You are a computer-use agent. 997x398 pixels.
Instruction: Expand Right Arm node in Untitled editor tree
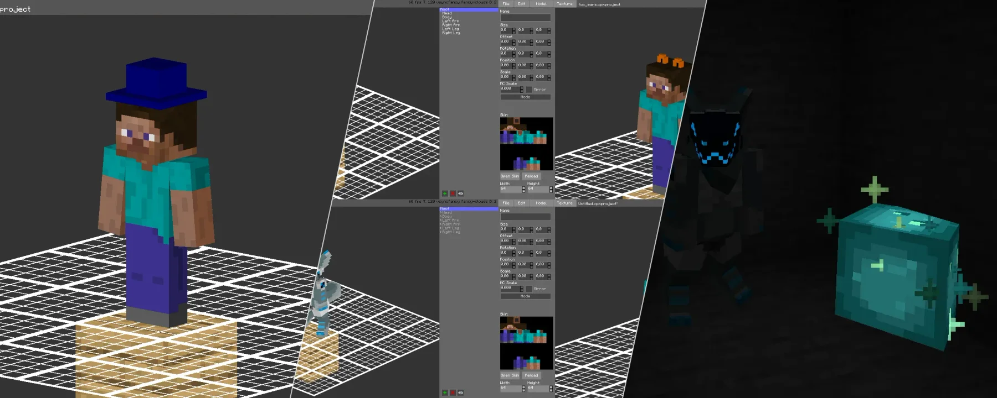tap(441, 224)
